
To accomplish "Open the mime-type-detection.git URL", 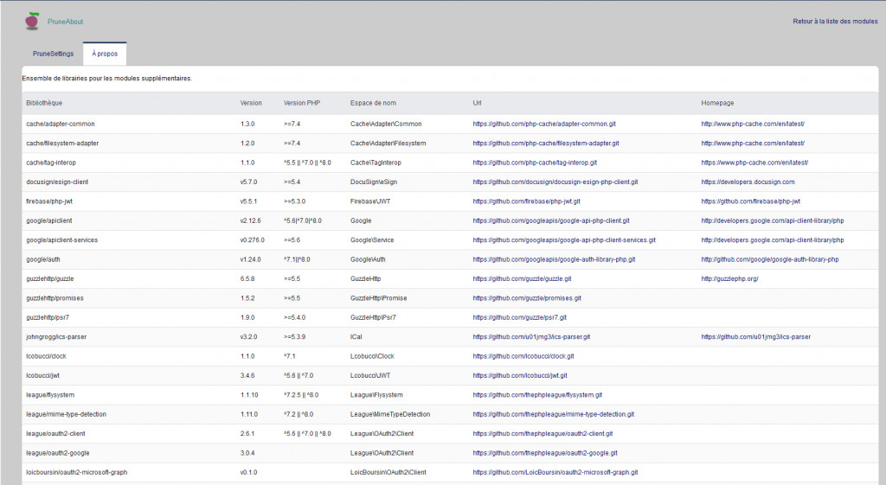I will tap(548, 414).
